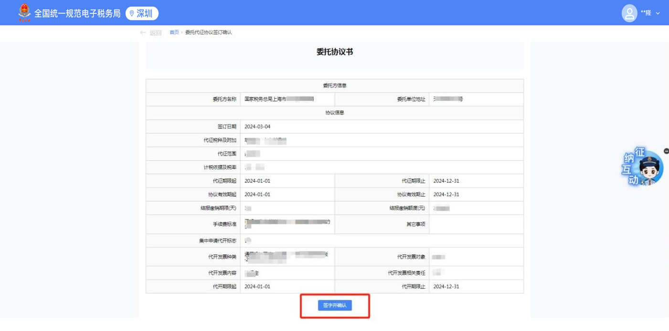Select the 签订日期 label

click(227, 127)
